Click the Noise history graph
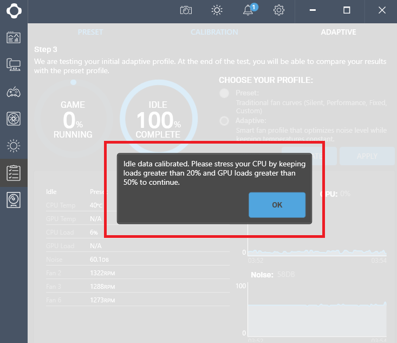The width and height of the screenshot is (397, 343). pyautogui.click(x=317, y=309)
